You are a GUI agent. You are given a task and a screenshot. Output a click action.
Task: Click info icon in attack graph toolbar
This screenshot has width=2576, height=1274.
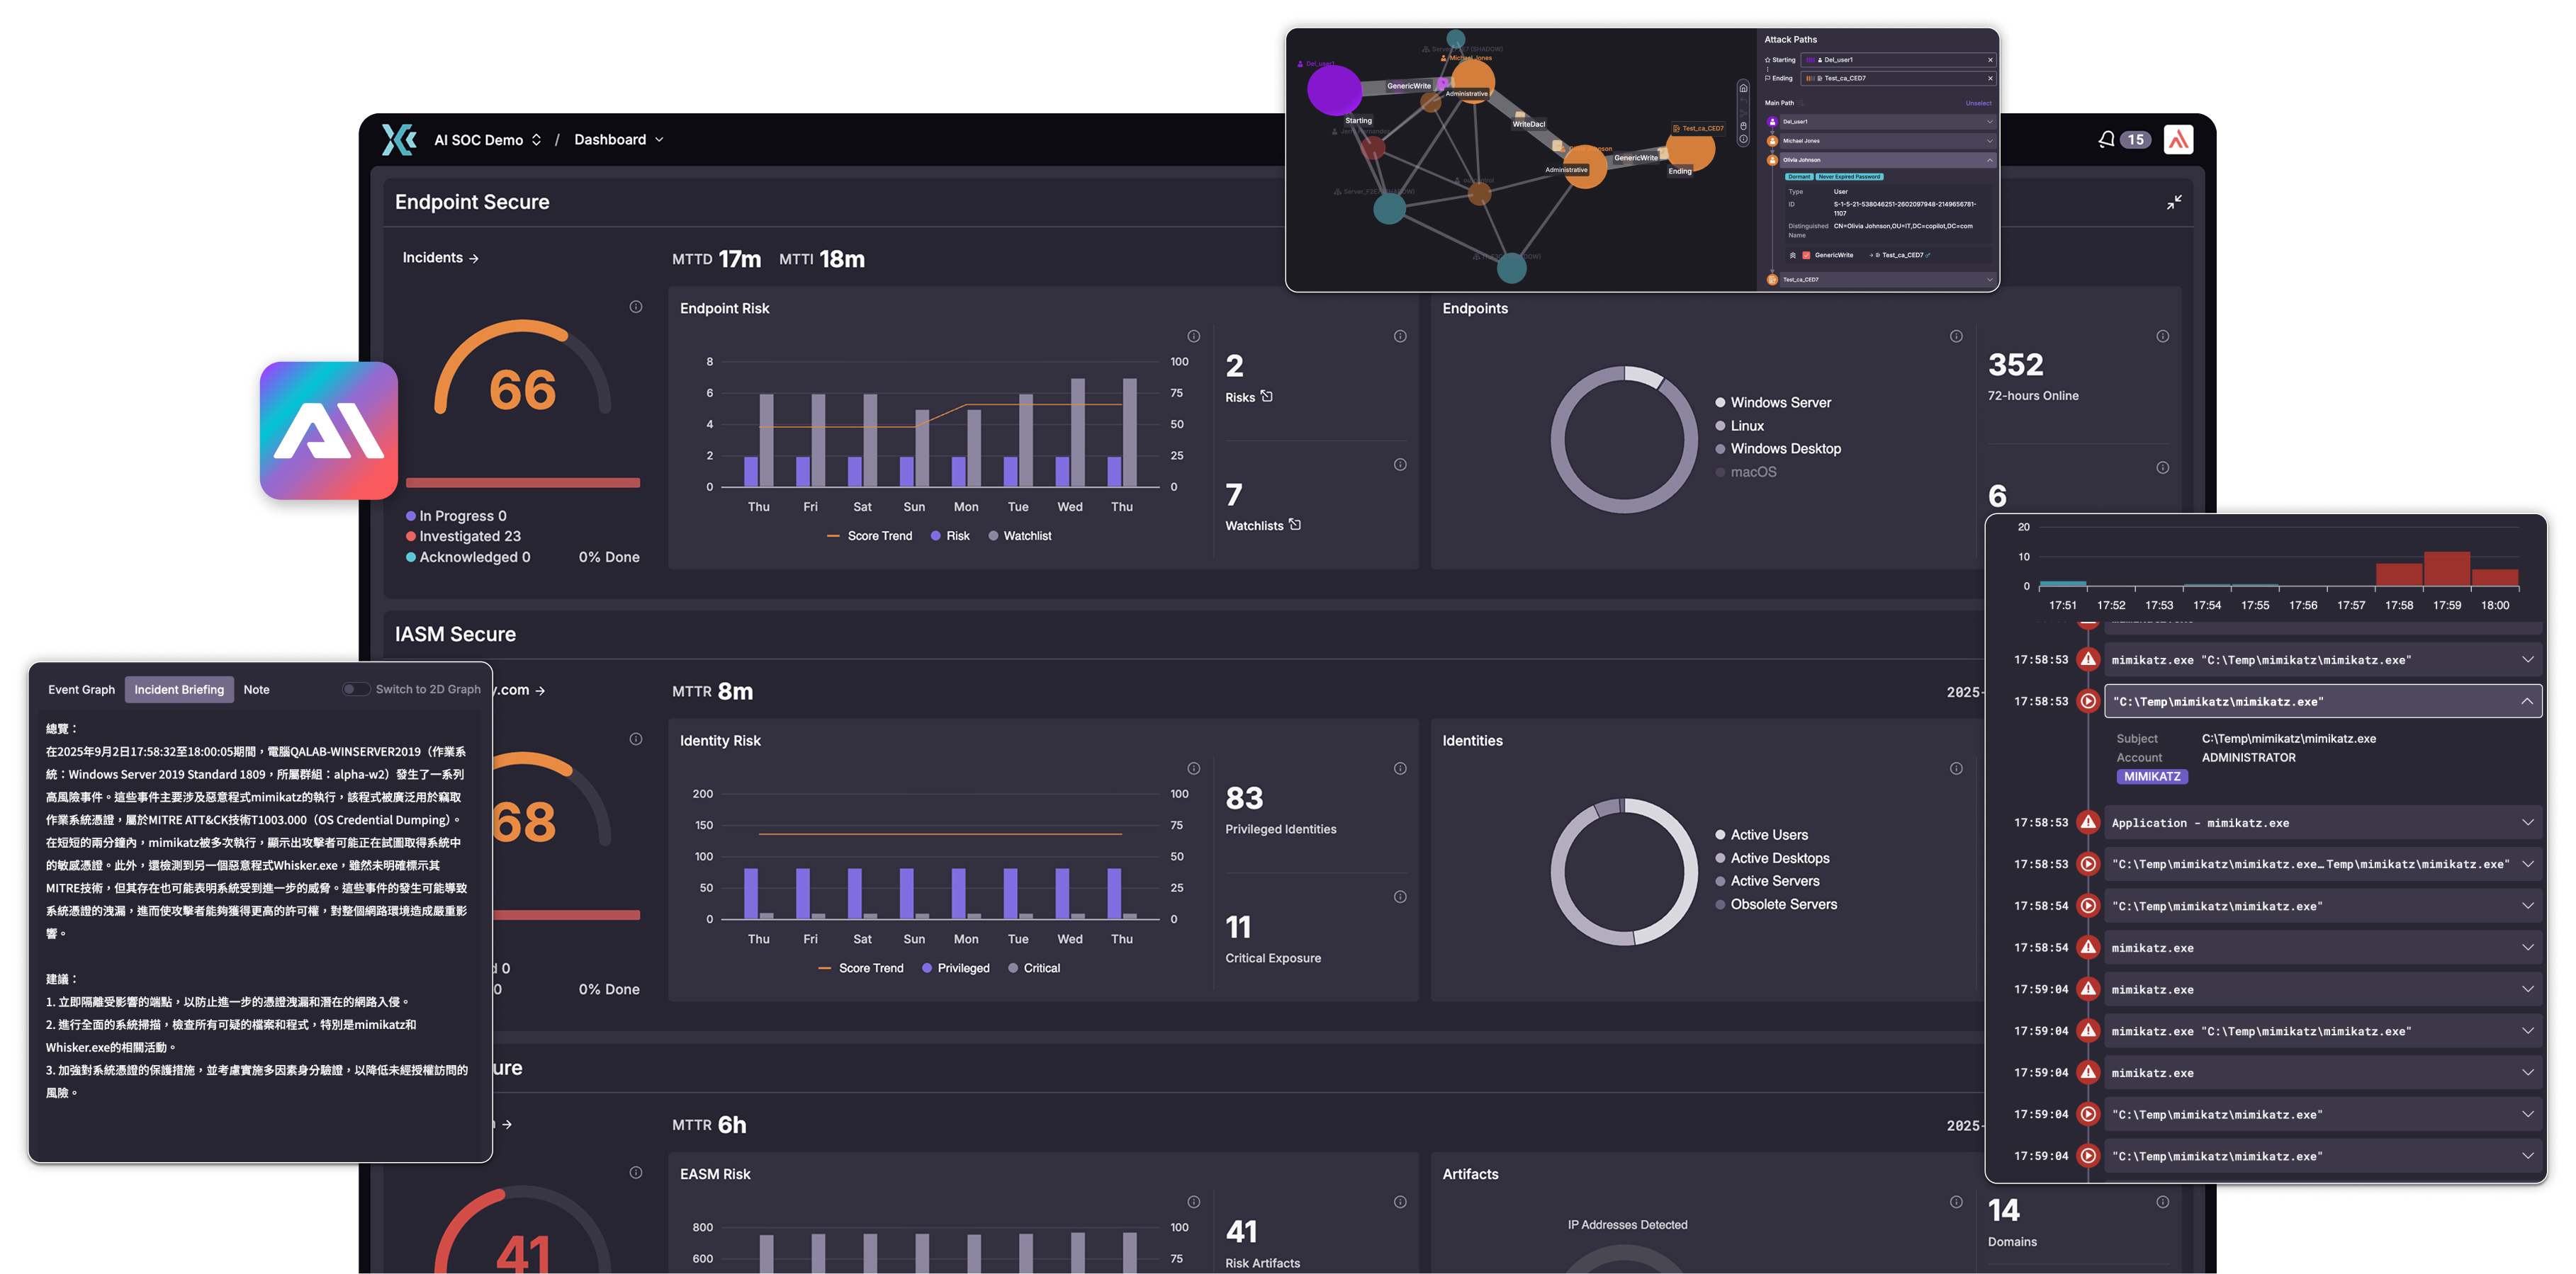(1744, 139)
